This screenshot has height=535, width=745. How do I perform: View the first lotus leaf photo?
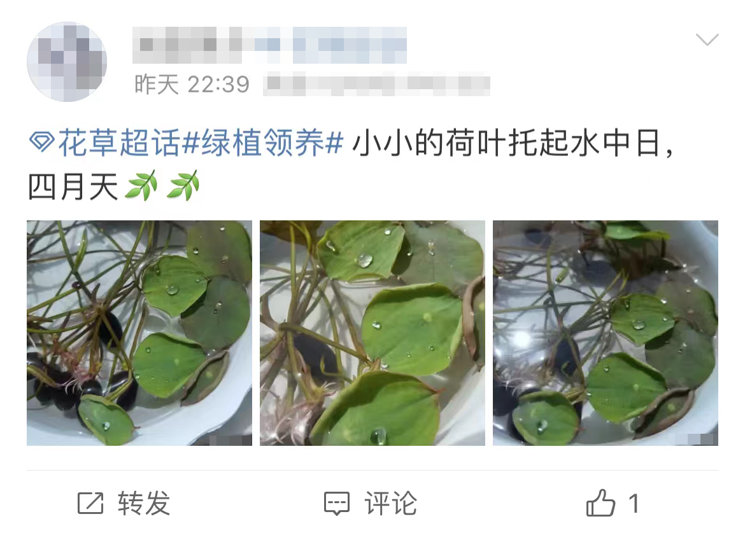click(x=139, y=332)
